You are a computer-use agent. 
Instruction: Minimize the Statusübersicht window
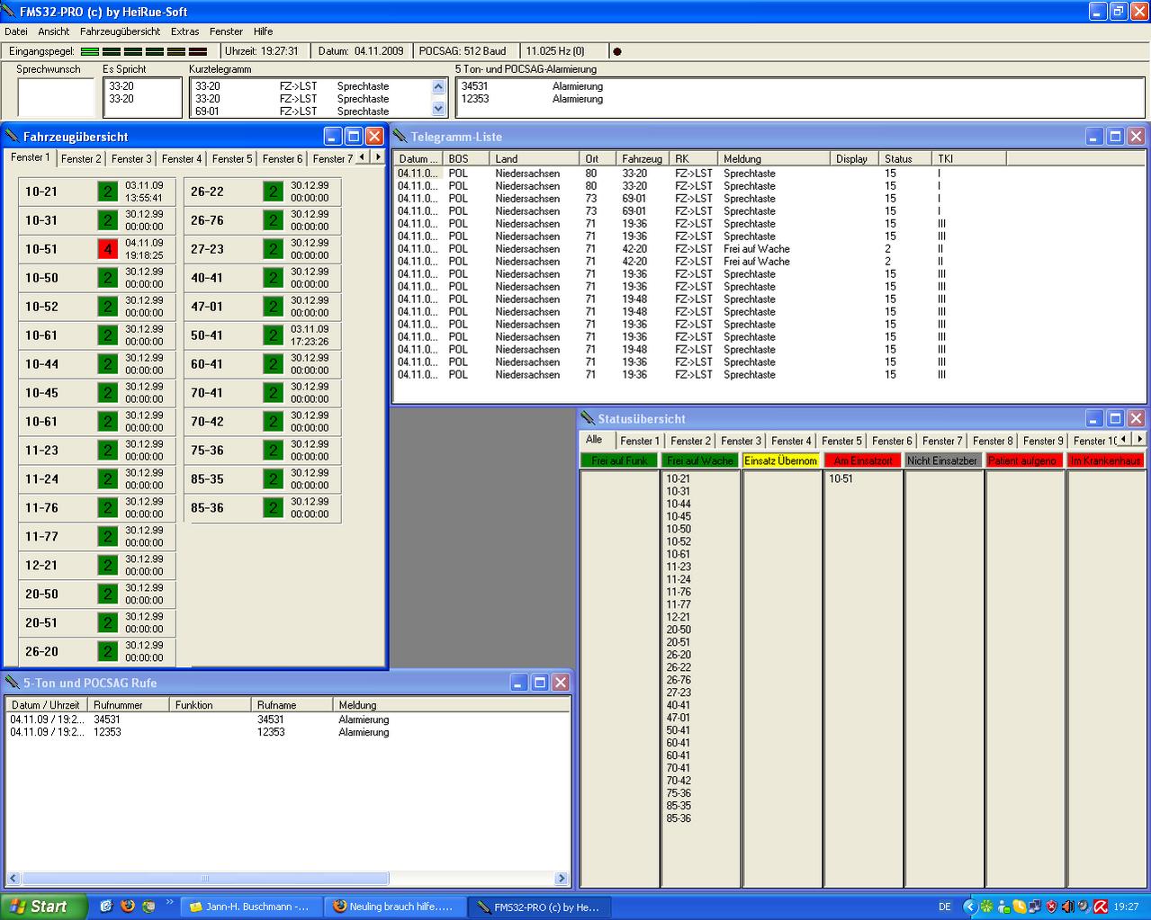[x=1094, y=418]
